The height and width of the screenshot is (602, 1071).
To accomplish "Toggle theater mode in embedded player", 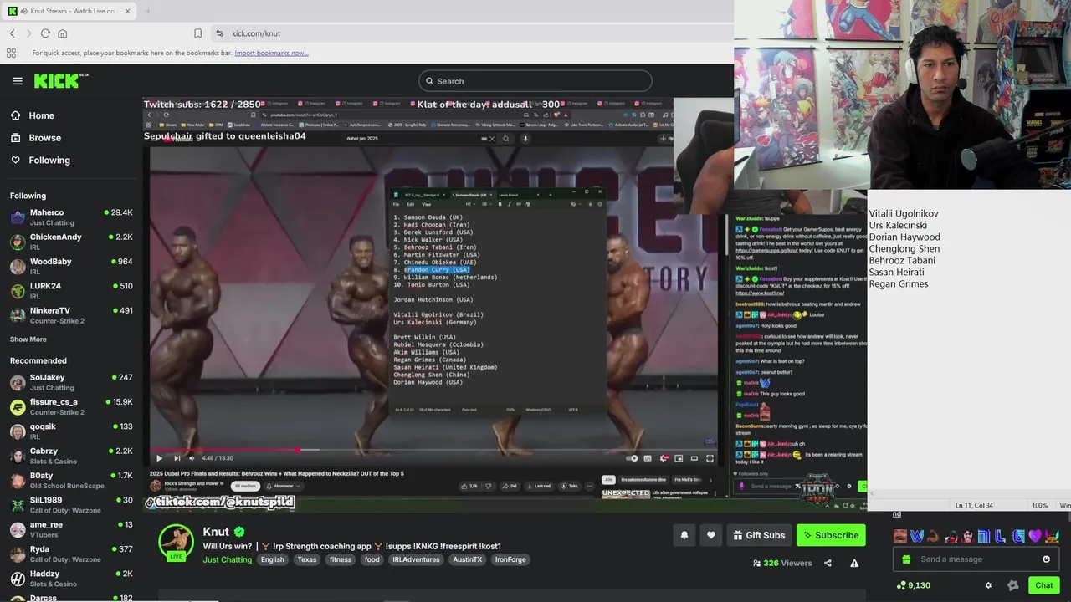I will pos(694,458).
